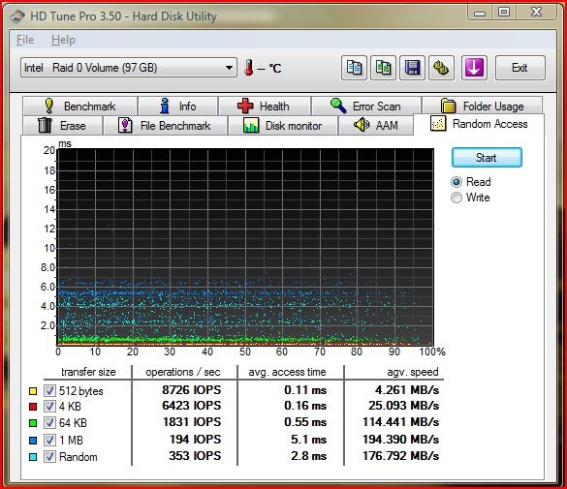Viewport: 567px width, 489px height.
Task: Close the HD Tune Pro window
Action: coord(536,13)
